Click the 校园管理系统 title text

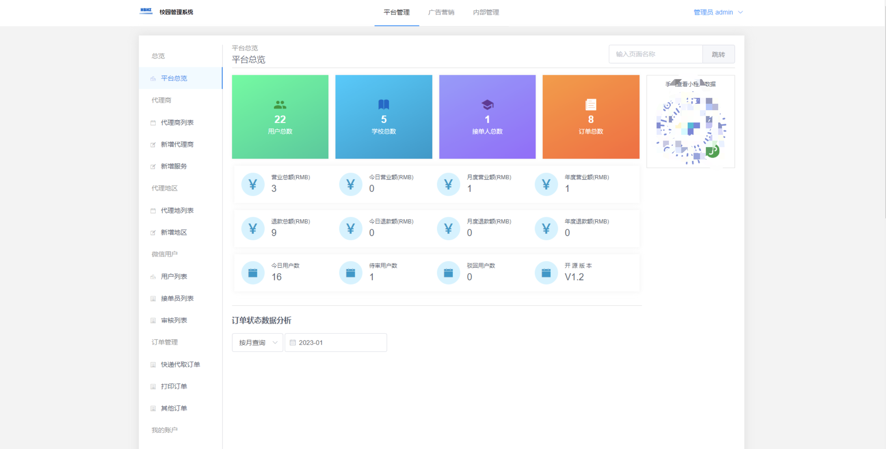point(176,12)
